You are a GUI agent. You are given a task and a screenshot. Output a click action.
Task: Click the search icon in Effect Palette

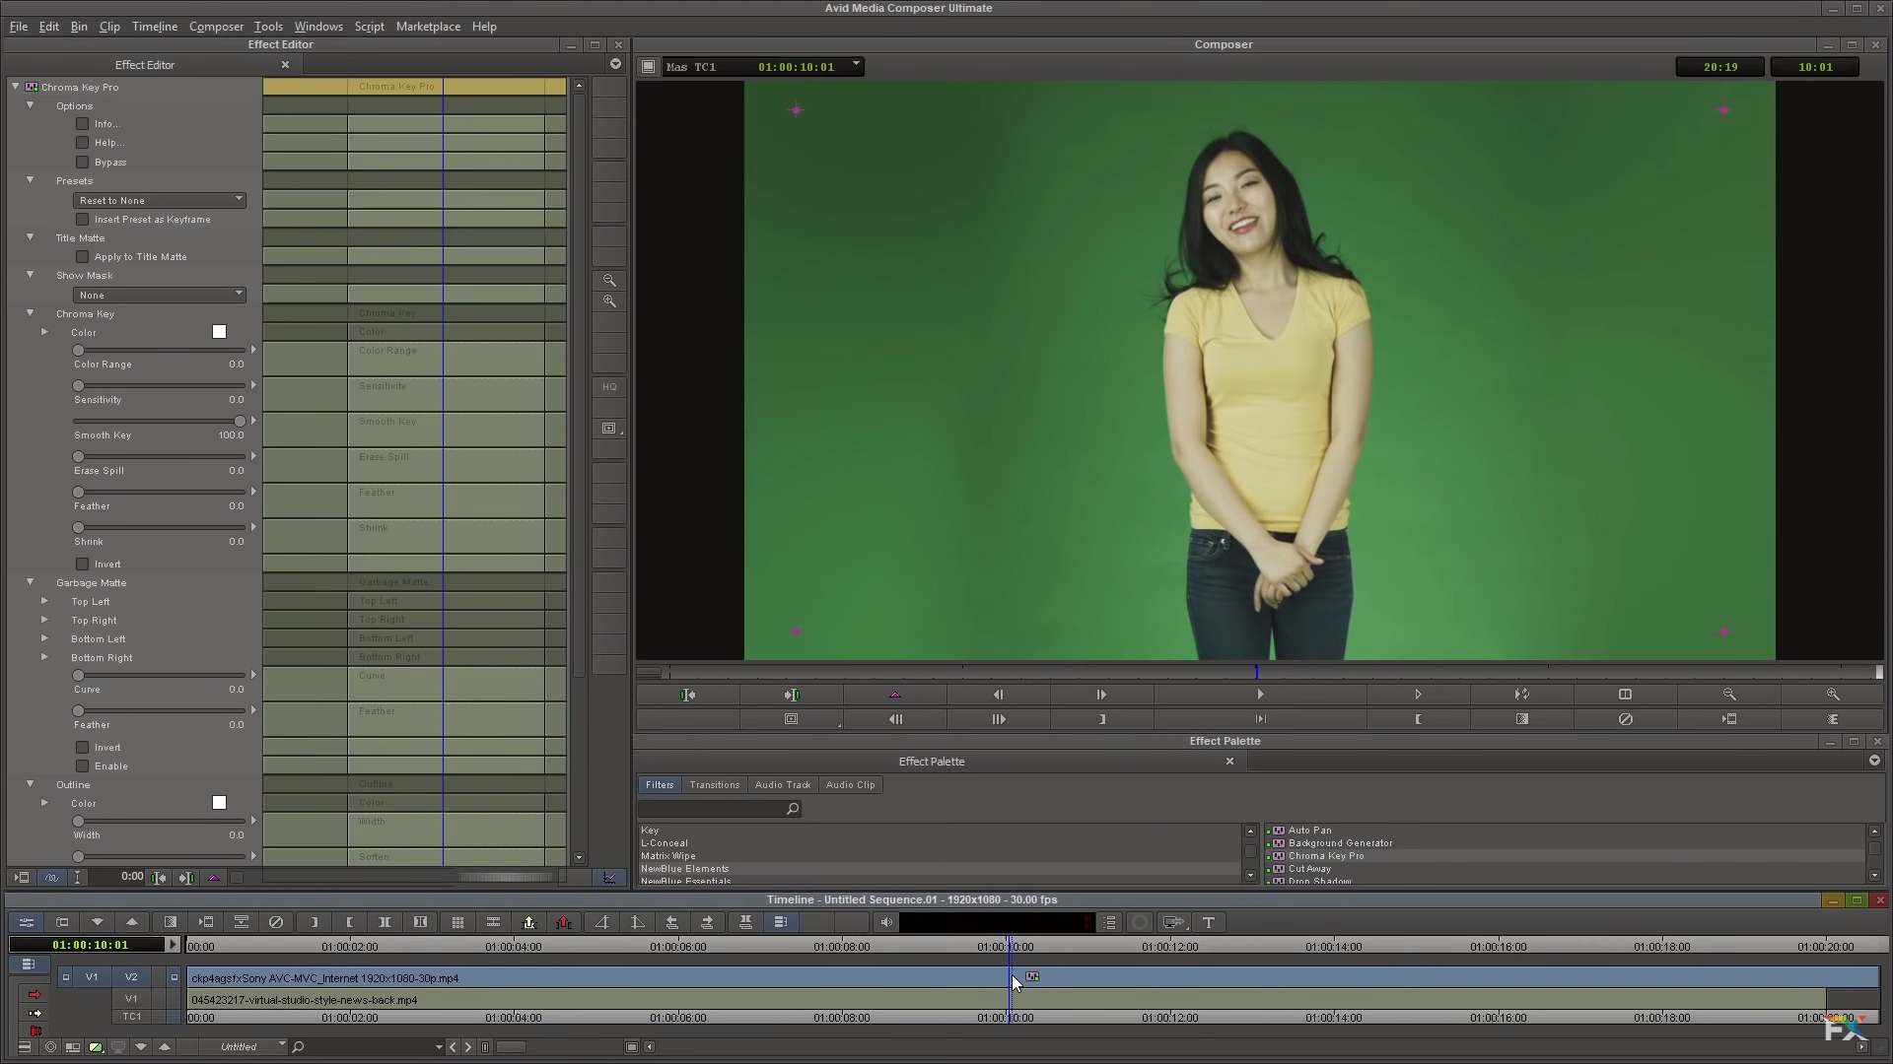pyautogui.click(x=792, y=808)
